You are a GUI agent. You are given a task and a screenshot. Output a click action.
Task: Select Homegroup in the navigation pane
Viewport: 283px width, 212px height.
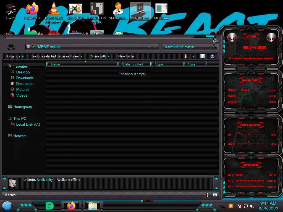click(x=23, y=107)
